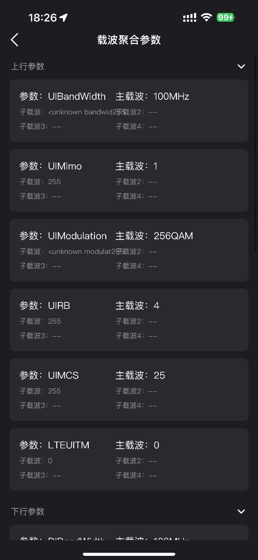Tap the 主载波：25 value in UlMCS

pos(140,375)
